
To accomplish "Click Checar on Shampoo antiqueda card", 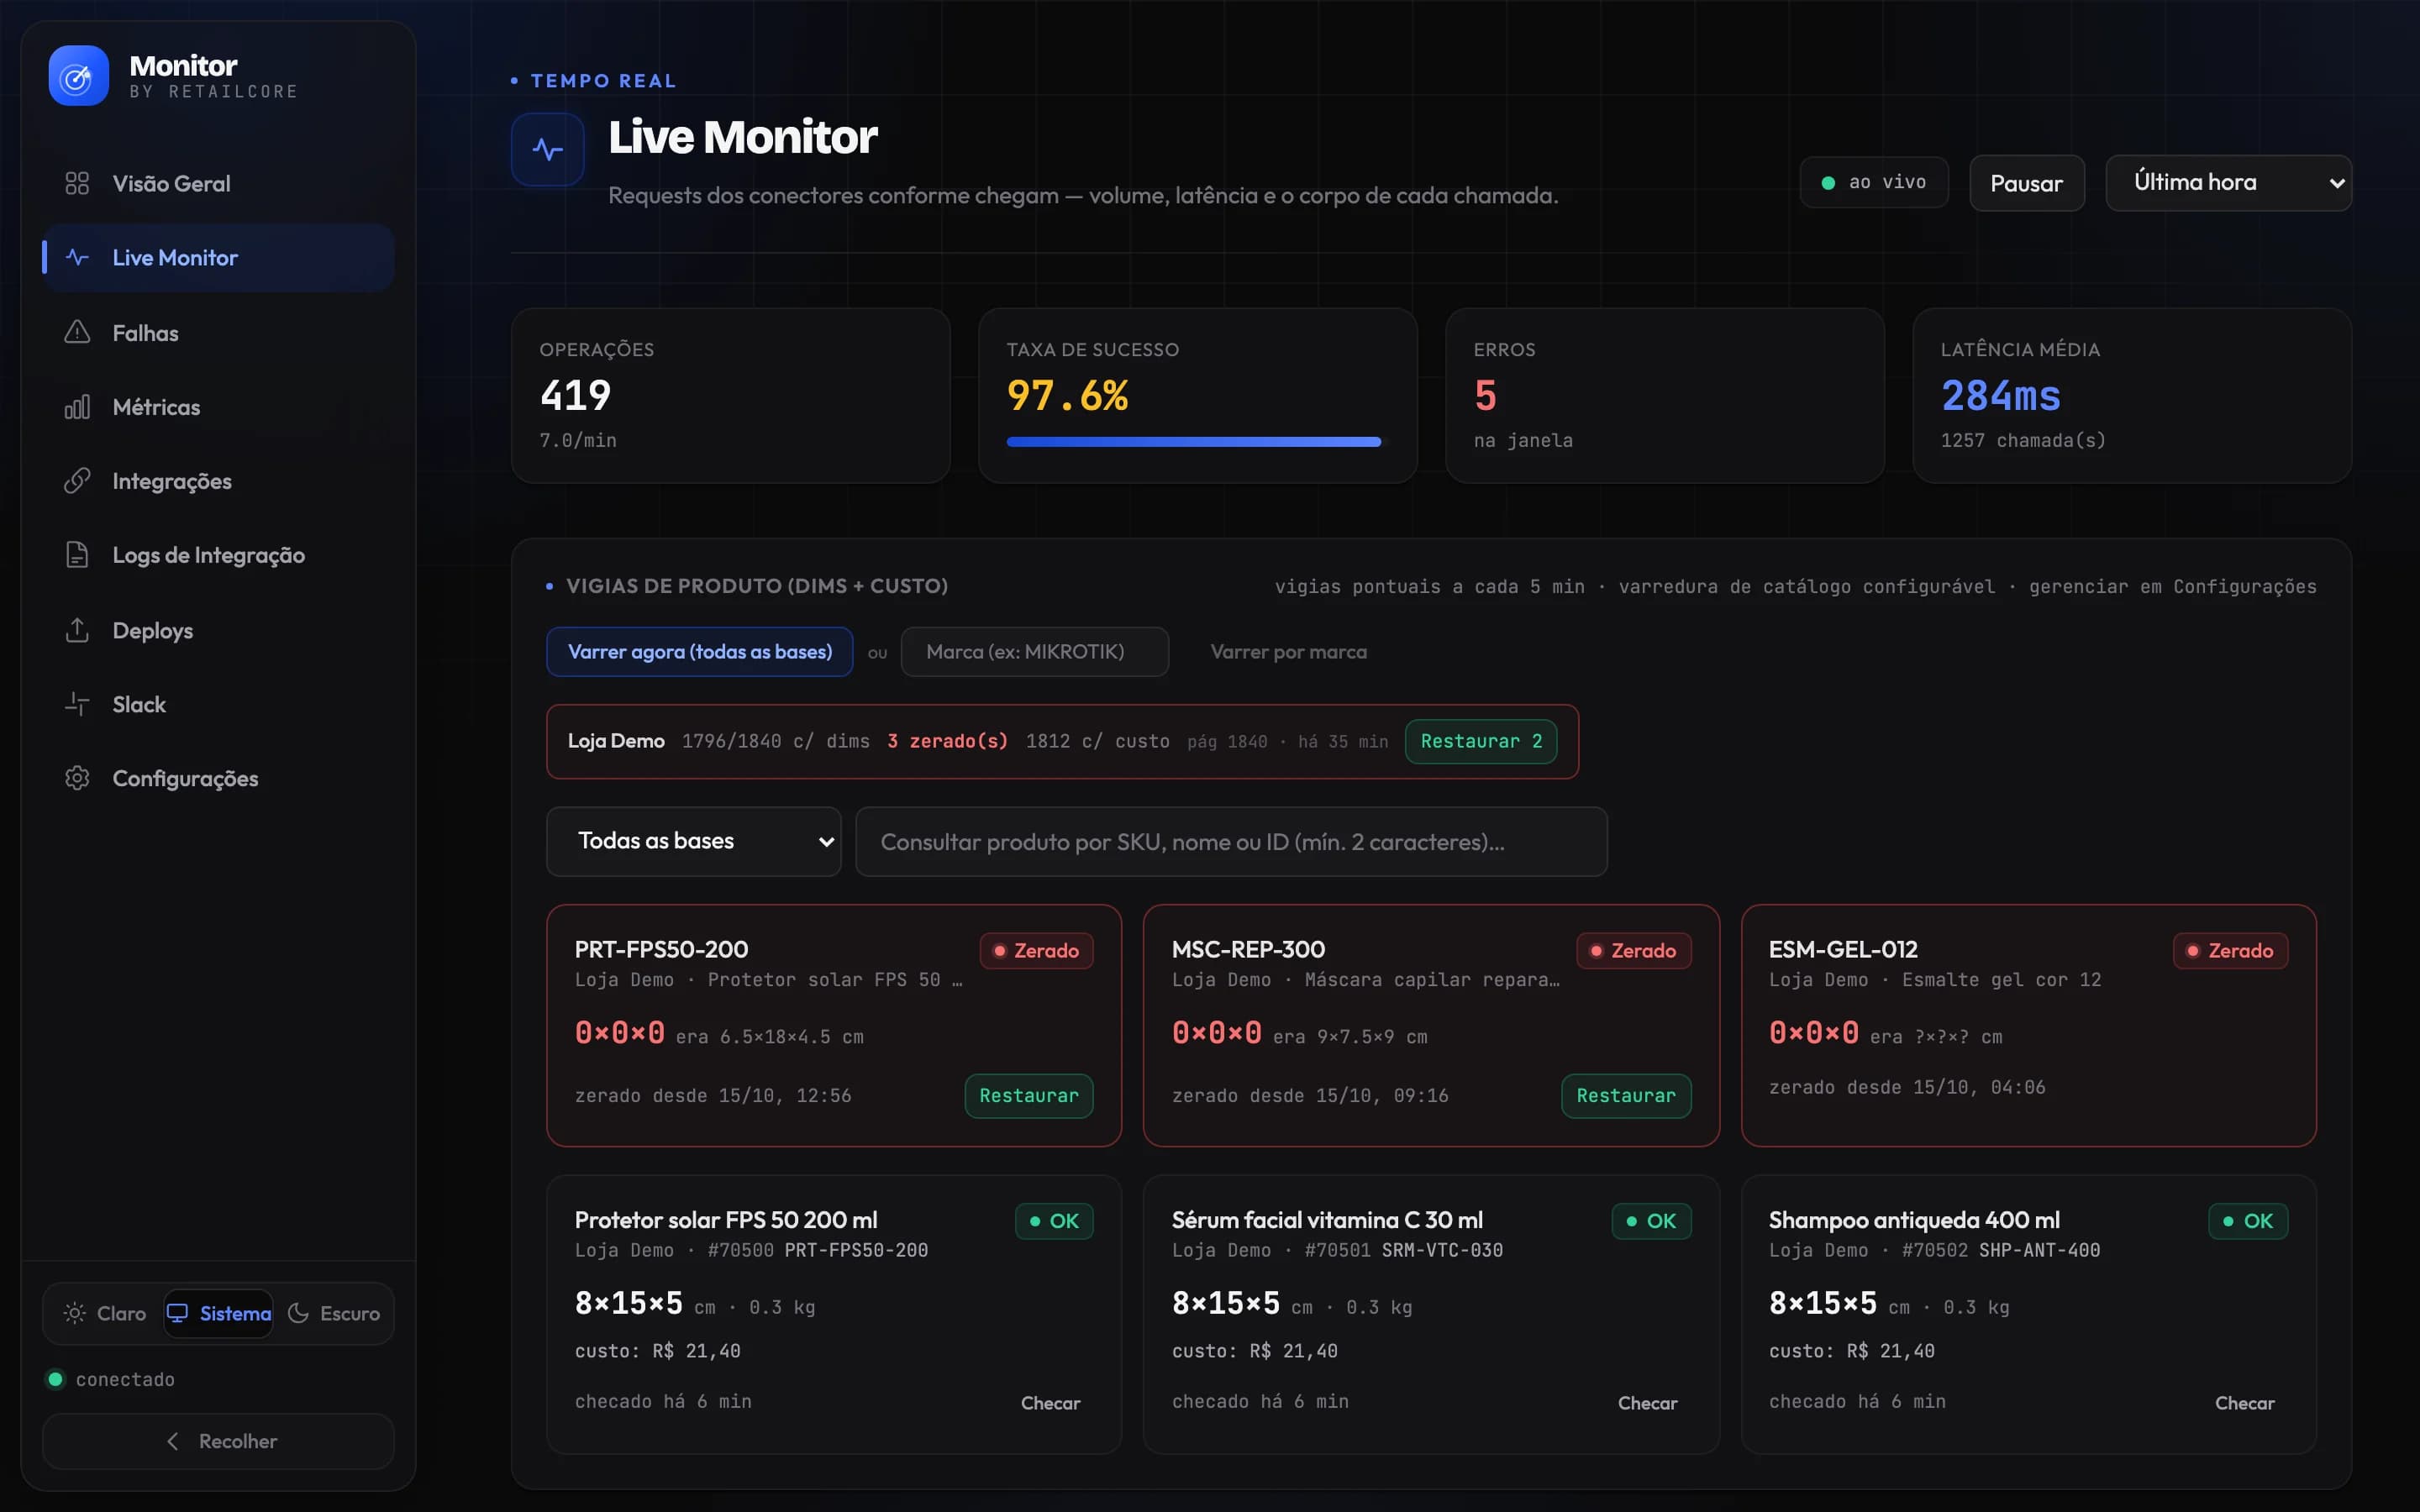I will [2244, 1403].
